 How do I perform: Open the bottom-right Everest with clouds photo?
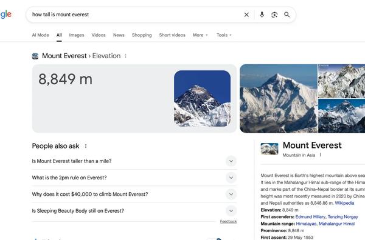pos(341,116)
